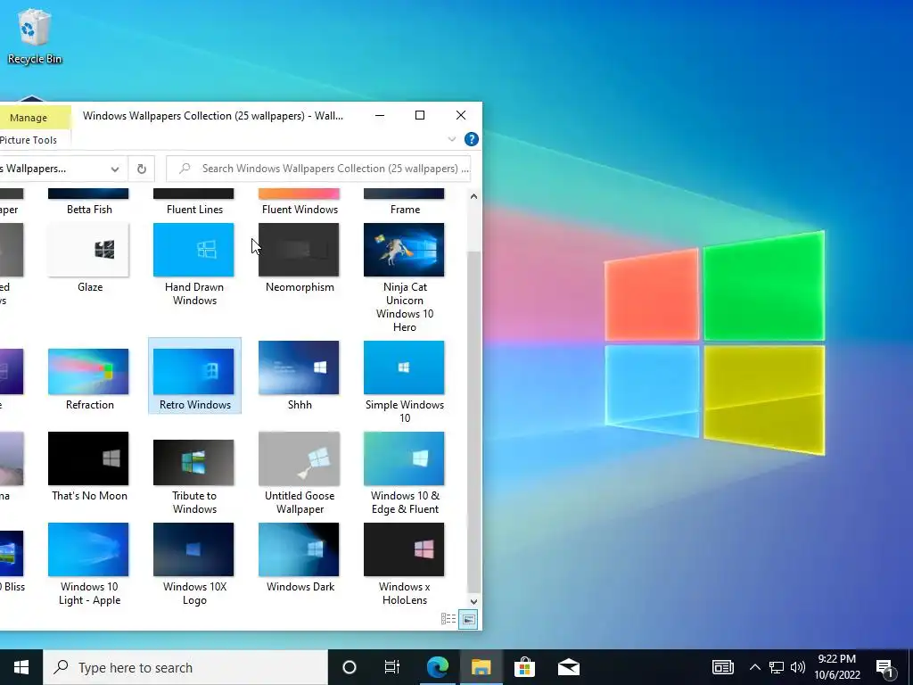The height and width of the screenshot is (685, 913).
Task: Open address bar history dropdown
Action: click(115, 169)
